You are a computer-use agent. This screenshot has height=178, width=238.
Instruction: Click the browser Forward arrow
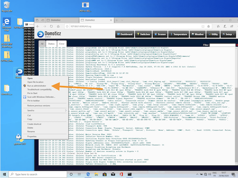(44, 26)
